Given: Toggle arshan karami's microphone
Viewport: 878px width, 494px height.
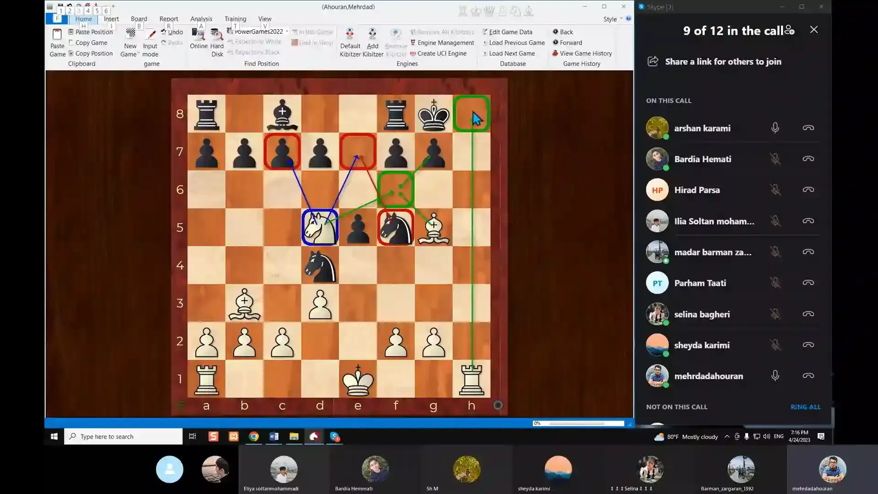Looking at the screenshot, I should coord(775,128).
